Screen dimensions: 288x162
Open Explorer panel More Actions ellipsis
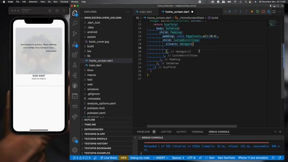point(128,12)
